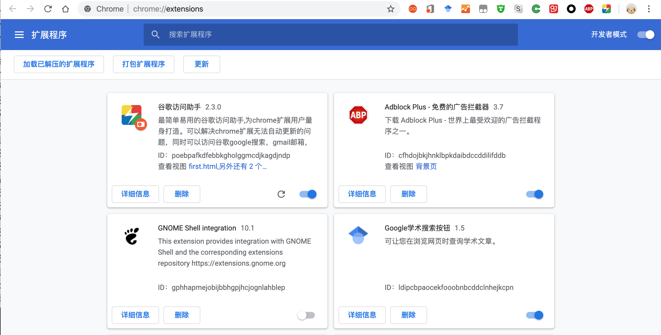This screenshot has width=661, height=335.
Task: Click the Google学术搜索按钮 card logo
Action: tap(358, 235)
